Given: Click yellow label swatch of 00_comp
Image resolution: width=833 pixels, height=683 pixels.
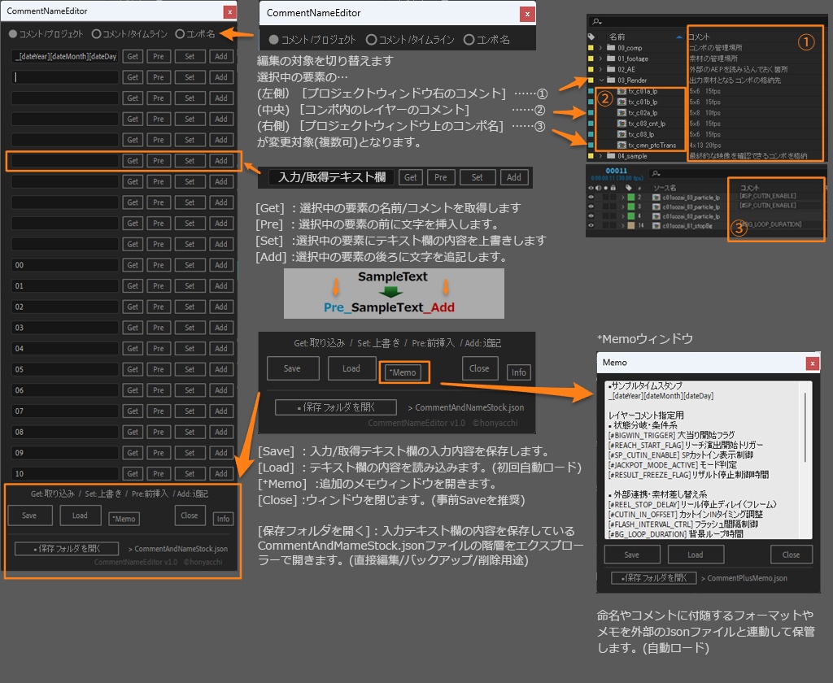Looking at the screenshot, I should (x=591, y=48).
